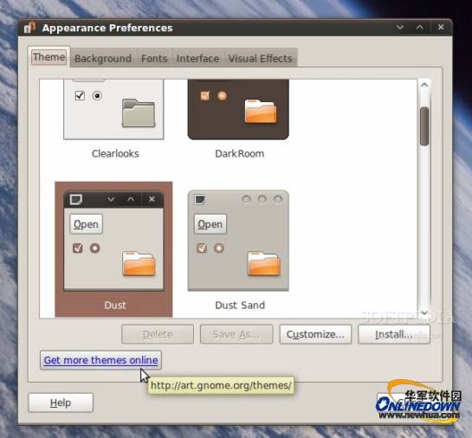
Task: Click the Install... button
Action: coord(394,334)
